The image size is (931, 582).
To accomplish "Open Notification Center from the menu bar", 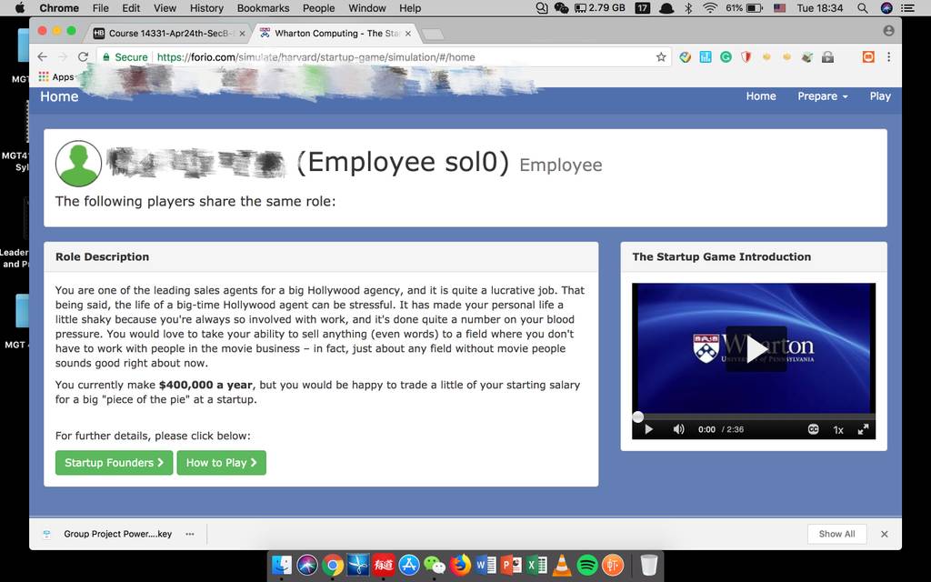I will (908, 7).
